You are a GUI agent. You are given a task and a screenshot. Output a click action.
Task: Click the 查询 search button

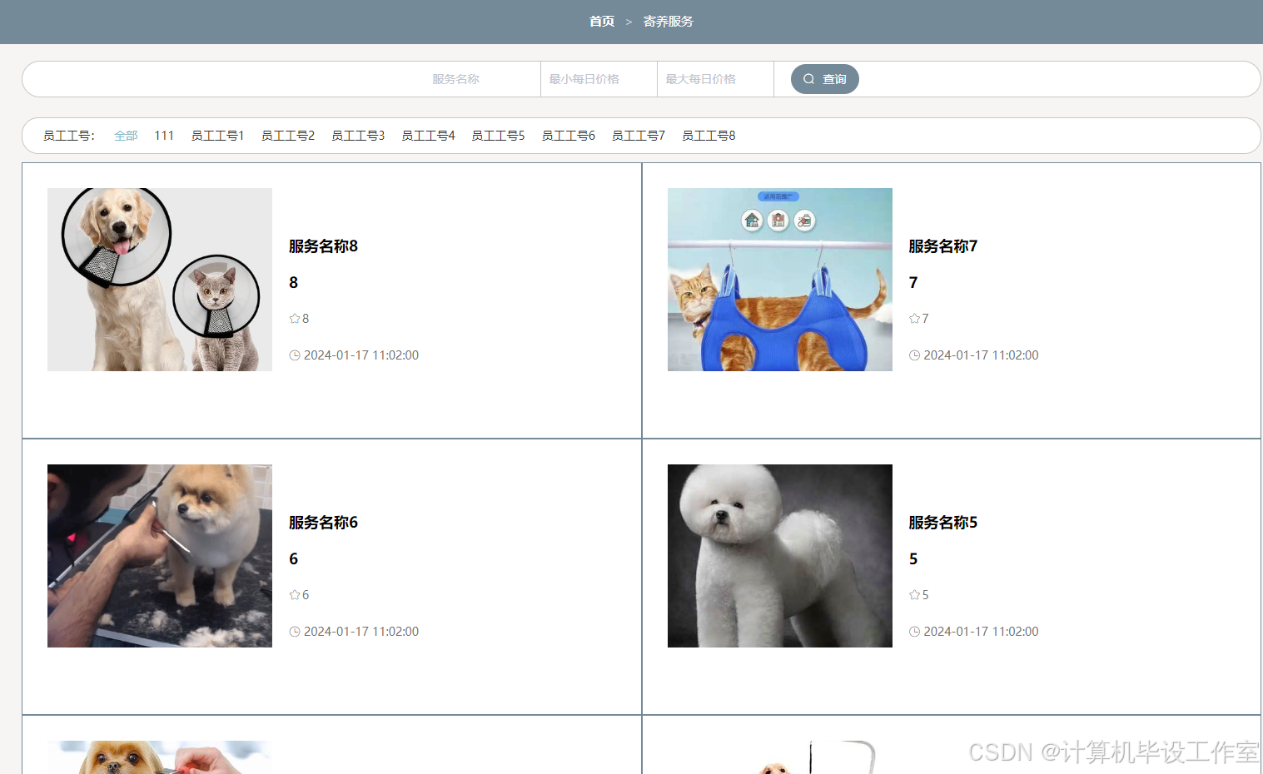pos(824,79)
